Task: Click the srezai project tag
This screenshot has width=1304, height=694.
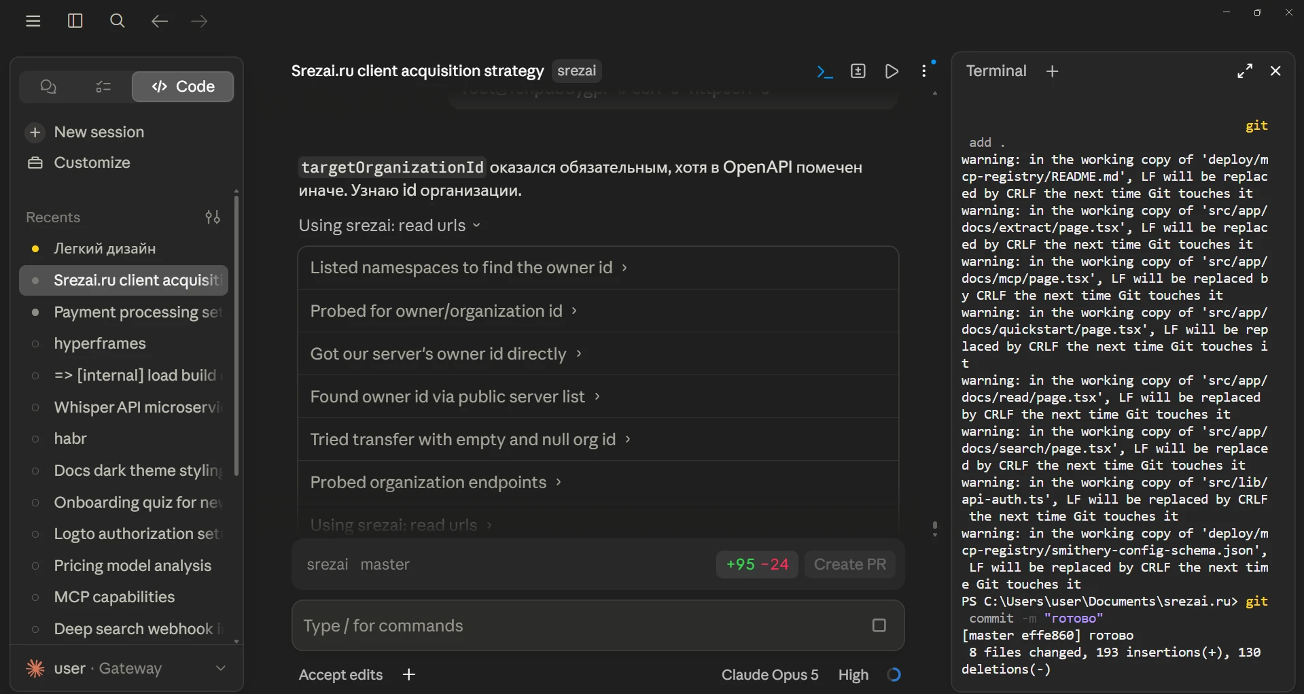Action: (576, 71)
